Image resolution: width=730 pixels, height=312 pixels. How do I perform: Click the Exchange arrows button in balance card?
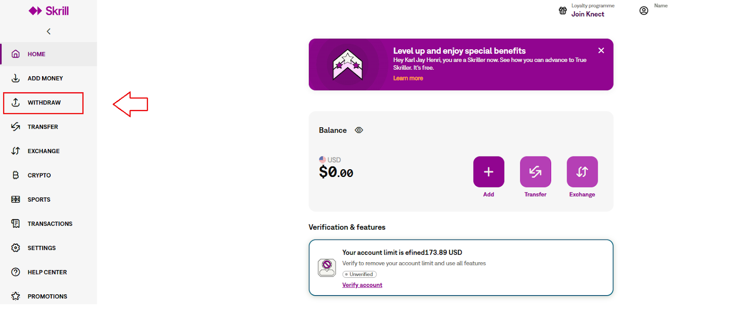[x=582, y=172]
